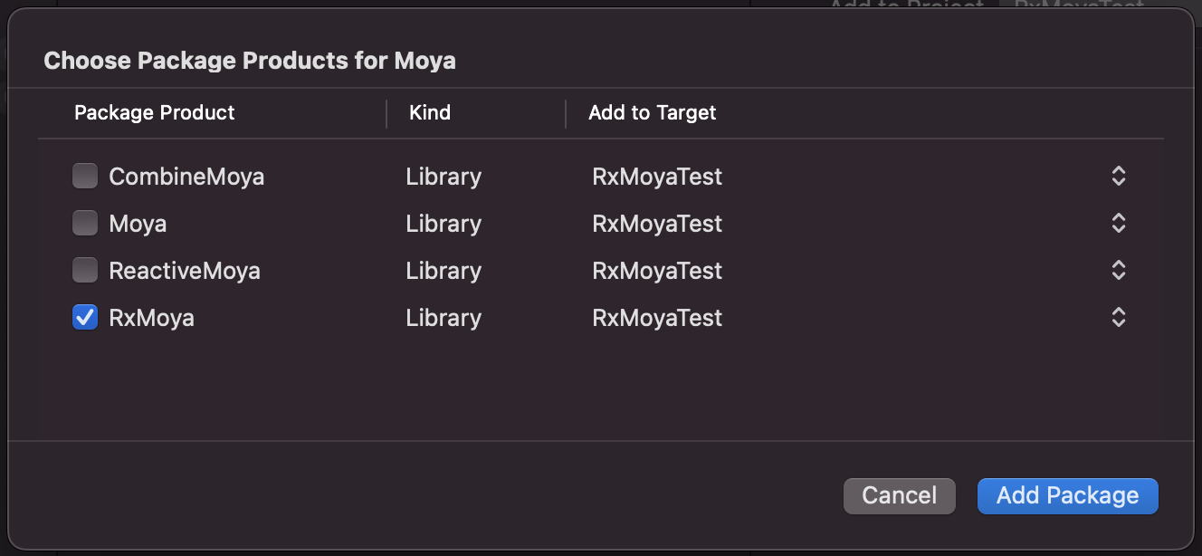
Task: Open the target chooser for CombineMoya
Action: pos(1118,176)
